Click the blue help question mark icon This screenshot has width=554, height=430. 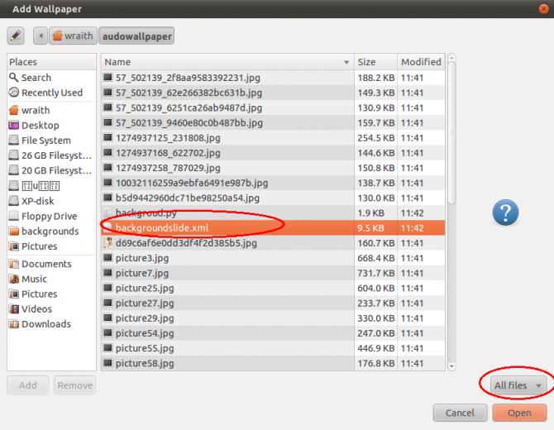tap(505, 213)
